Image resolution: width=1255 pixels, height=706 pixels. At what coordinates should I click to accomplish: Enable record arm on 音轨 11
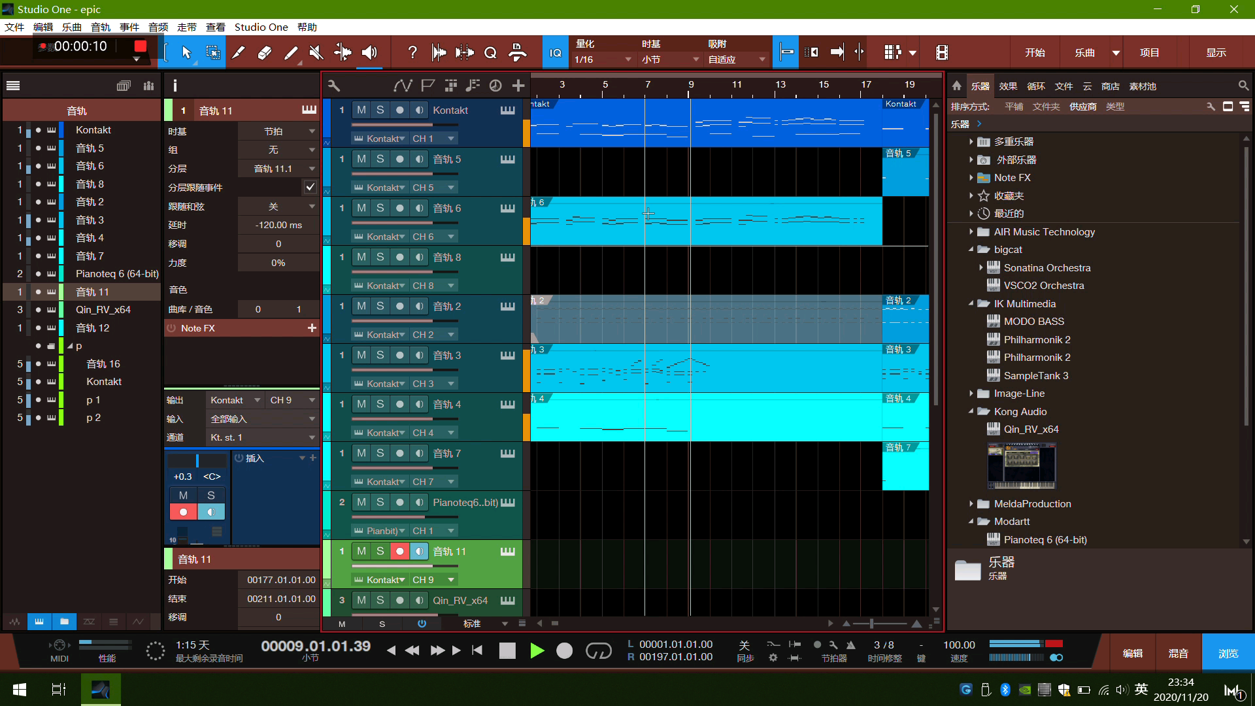[x=399, y=551]
